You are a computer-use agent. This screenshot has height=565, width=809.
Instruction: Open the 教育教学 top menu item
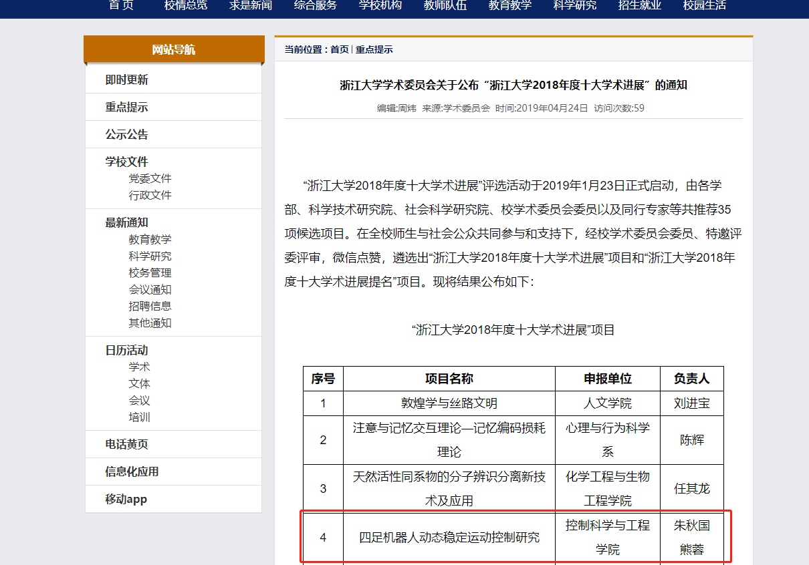click(x=510, y=5)
